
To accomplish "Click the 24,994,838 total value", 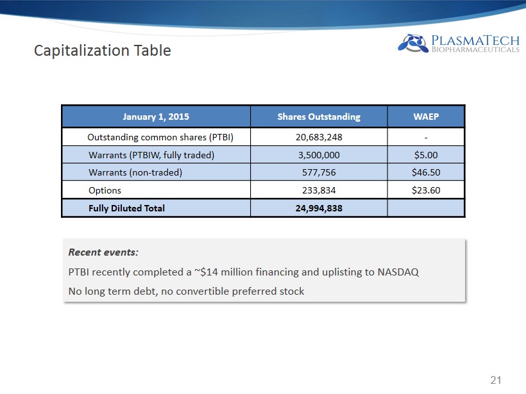I will (319, 208).
